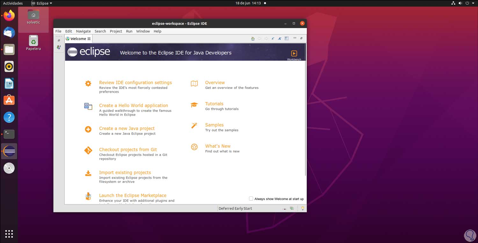Restore the Welcome view panel
This screenshot has height=243, width=478.
[x=301, y=38]
